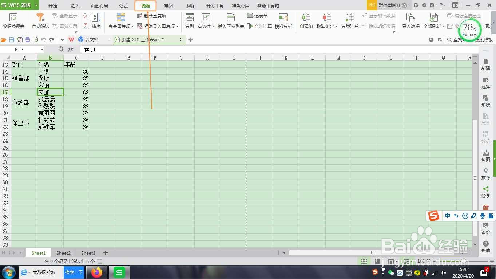Open 推荐 in the right sidebar

[486, 174]
